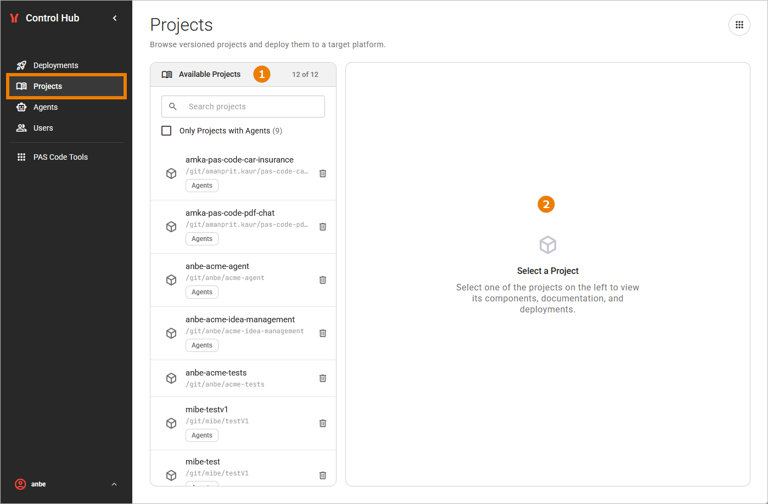Image resolution: width=768 pixels, height=504 pixels.
Task: Enable Only Projects with Agents checkbox
Action: (x=166, y=131)
